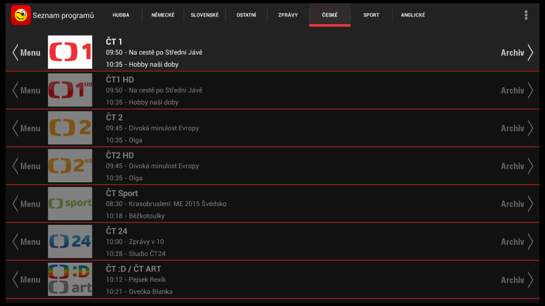Select the ČT Sport channel logo
Viewport: 545px width, 306px height.
tap(70, 204)
